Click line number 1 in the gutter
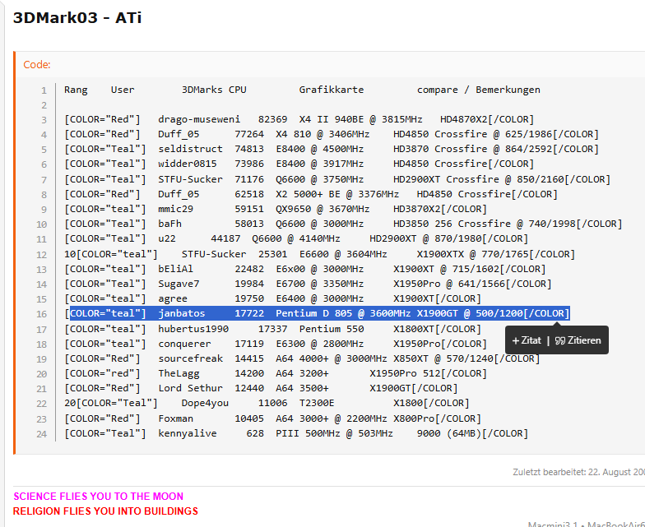 [x=44, y=90]
